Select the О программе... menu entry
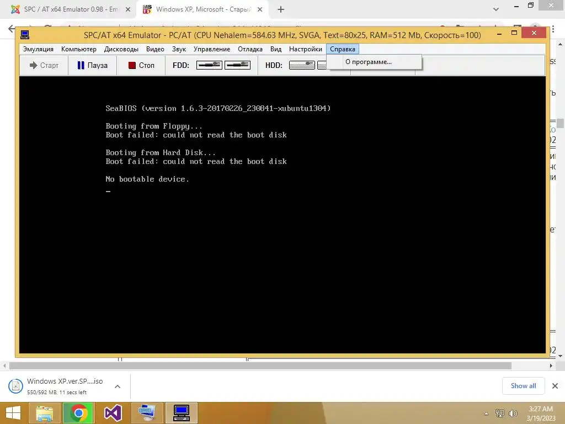 click(374, 62)
